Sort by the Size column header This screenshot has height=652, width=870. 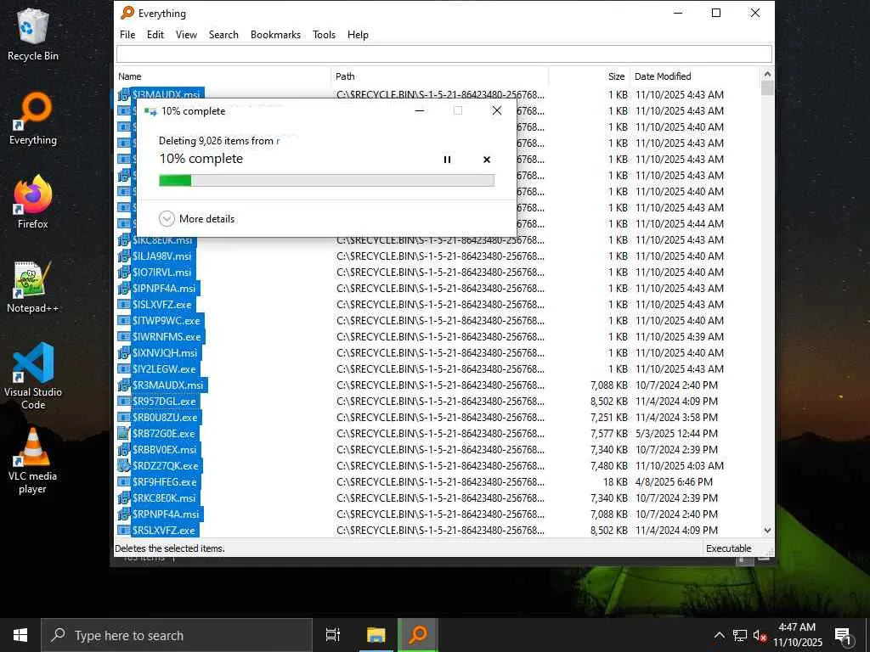click(590, 76)
